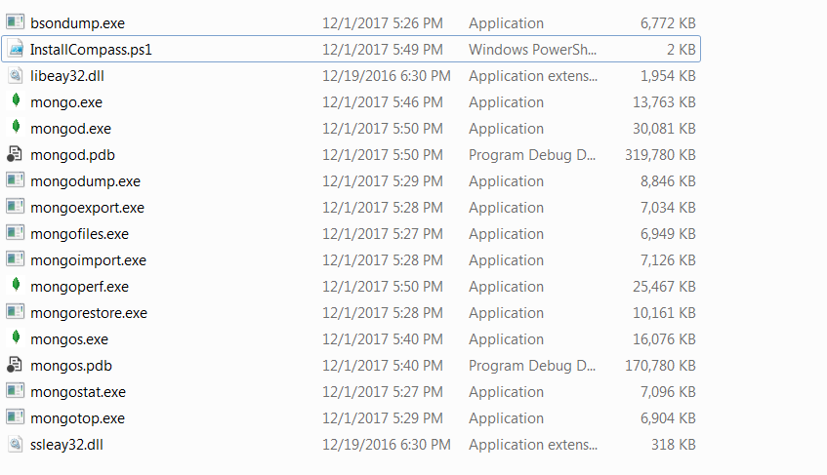Click the green leaf icon beside mongo.exe
The height and width of the screenshot is (475, 827).
[15, 101]
